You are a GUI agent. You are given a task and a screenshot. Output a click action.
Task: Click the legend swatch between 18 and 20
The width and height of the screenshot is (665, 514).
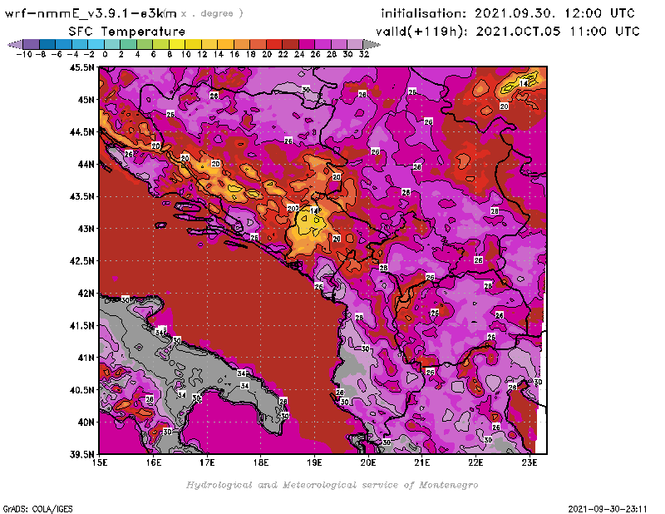tap(258, 44)
